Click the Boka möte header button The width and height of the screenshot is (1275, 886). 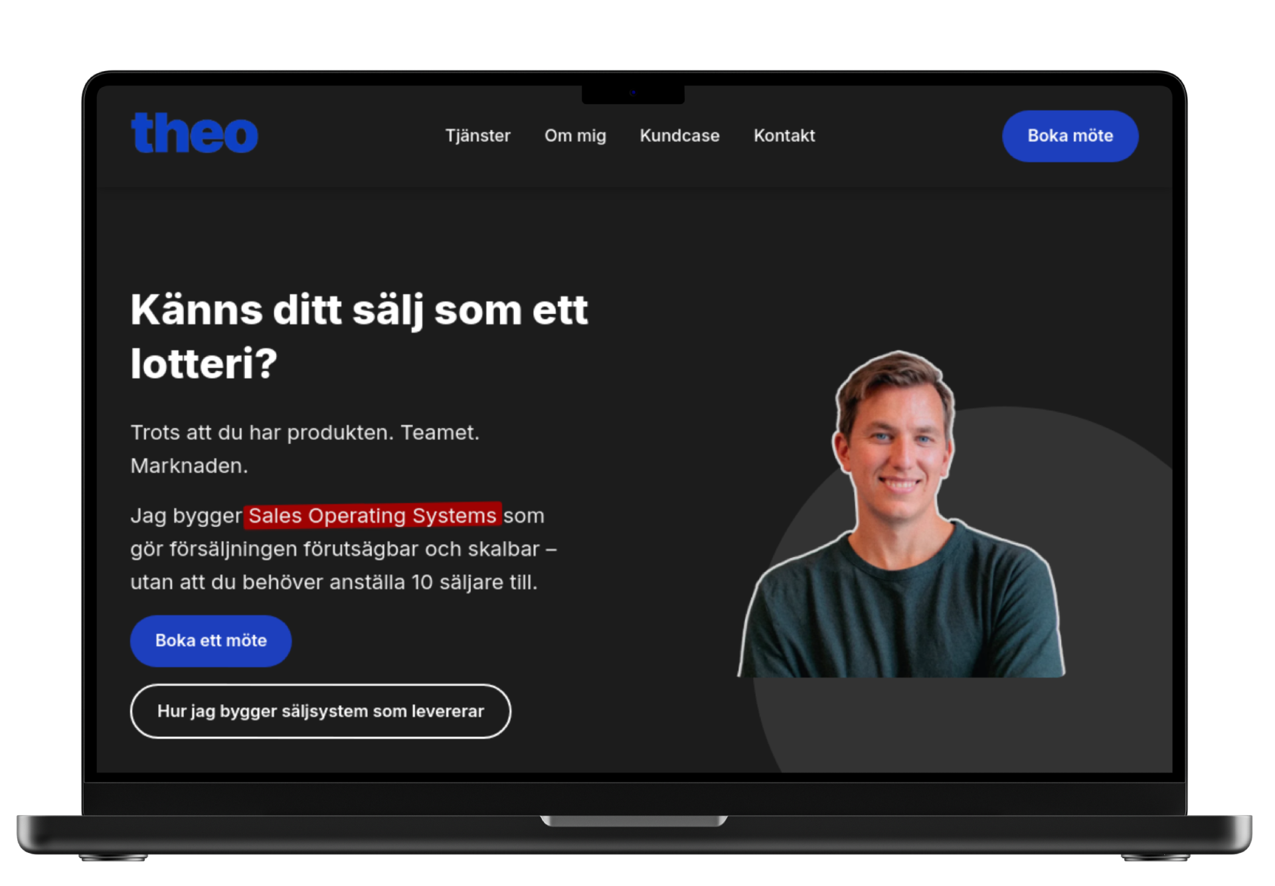[x=1070, y=136]
